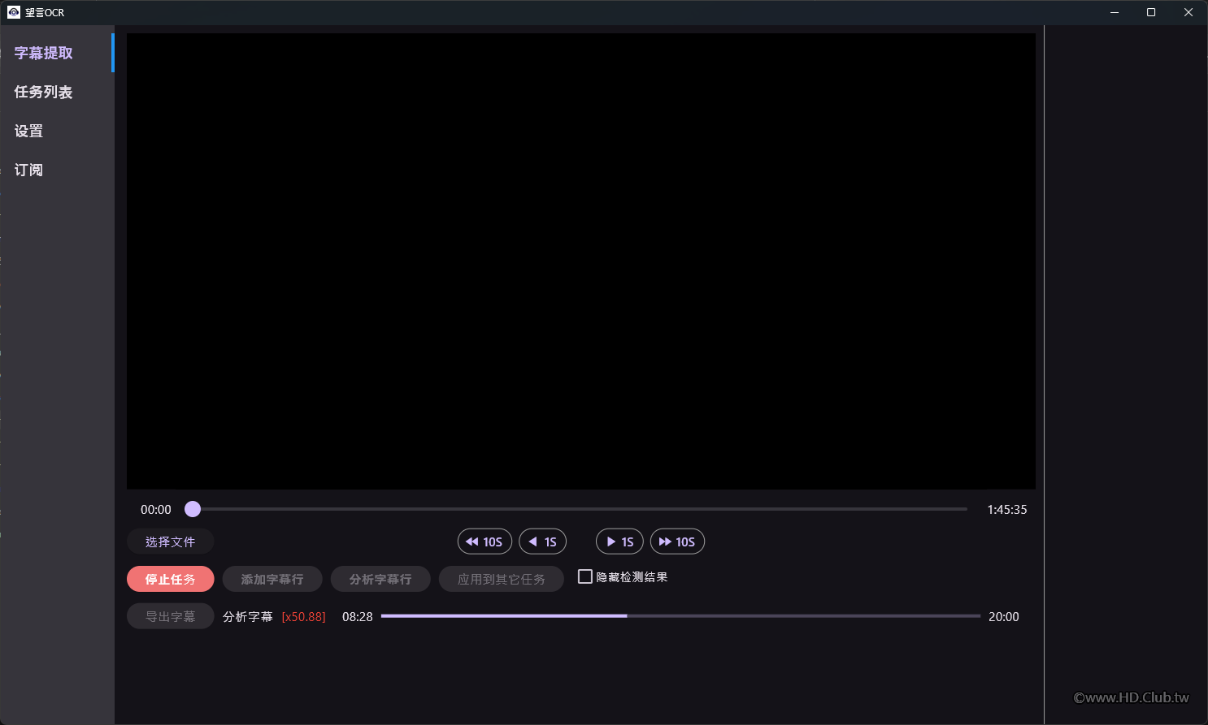
Task: Step forward 1 second in the video
Action: point(619,542)
